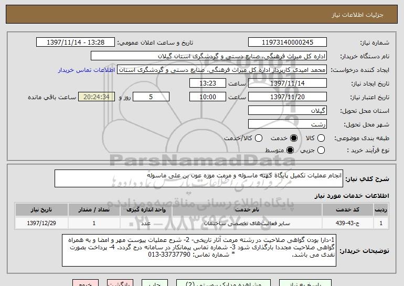Click the کد خدمت column header
Screen dimensions: 404x286
347,210
